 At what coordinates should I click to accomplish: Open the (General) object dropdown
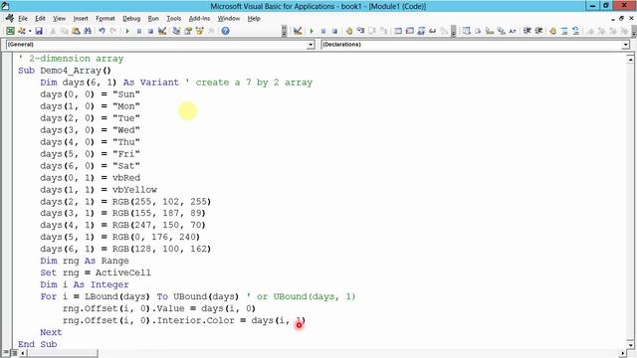pyautogui.click(x=311, y=45)
